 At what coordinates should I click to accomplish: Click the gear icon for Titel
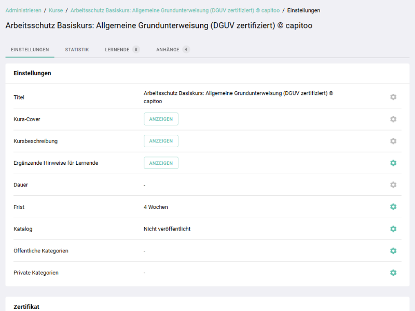pyautogui.click(x=393, y=97)
